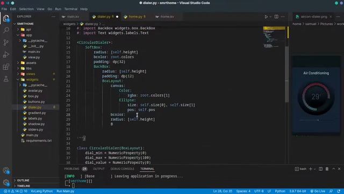This screenshot has height=194, width=344.
Task: Open gradient.py in explorer
Action: click(x=37, y=113)
